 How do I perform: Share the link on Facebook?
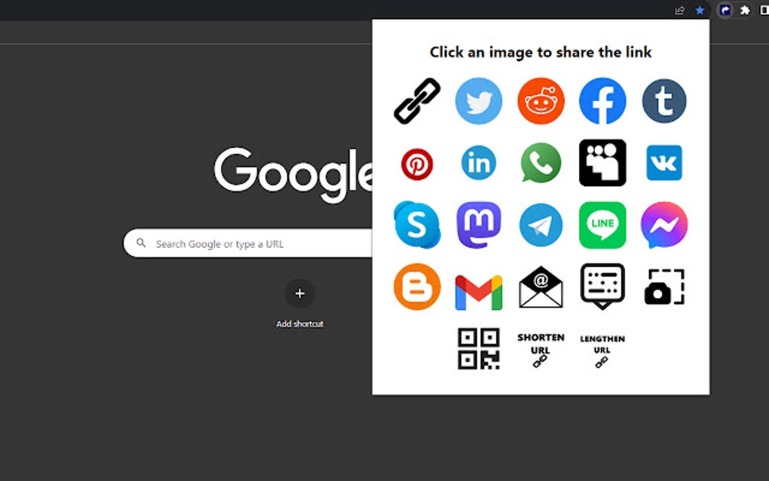point(602,100)
